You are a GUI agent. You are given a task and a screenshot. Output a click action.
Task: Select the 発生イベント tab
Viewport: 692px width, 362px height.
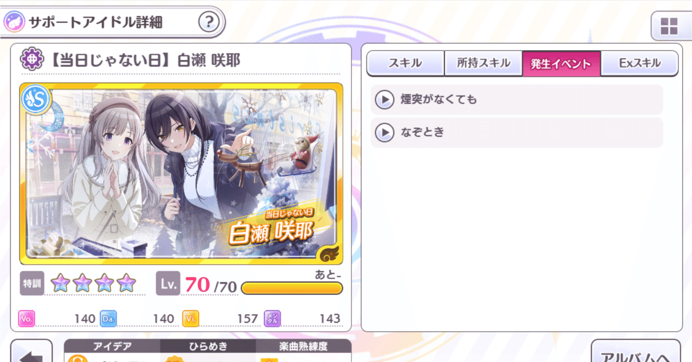point(561,63)
